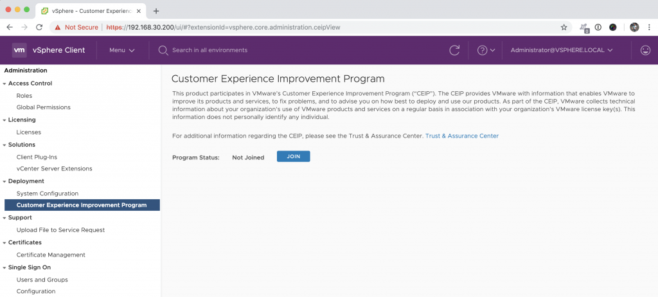Select Users and Groups item
This screenshot has width=658, height=297.
(42, 280)
